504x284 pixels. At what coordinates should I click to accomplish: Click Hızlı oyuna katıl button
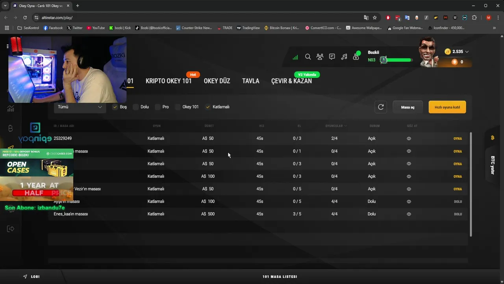[447, 107]
